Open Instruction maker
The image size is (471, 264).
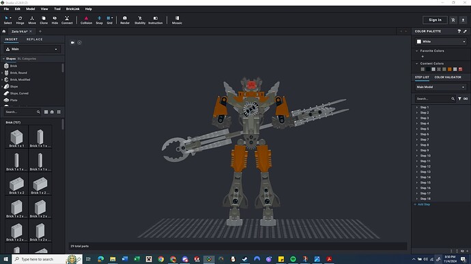tap(156, 20)
